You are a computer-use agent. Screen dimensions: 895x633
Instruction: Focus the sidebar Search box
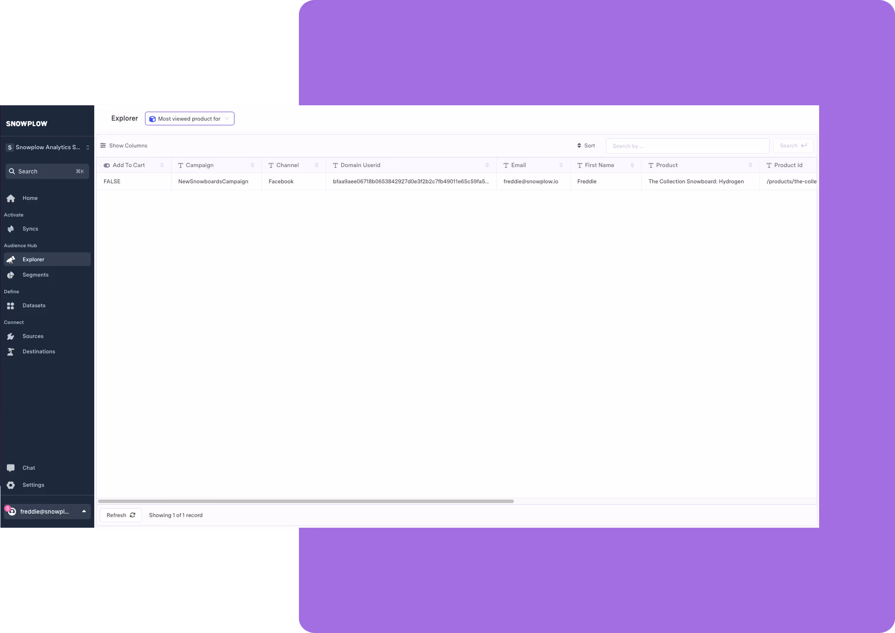[x=47, y=171]
